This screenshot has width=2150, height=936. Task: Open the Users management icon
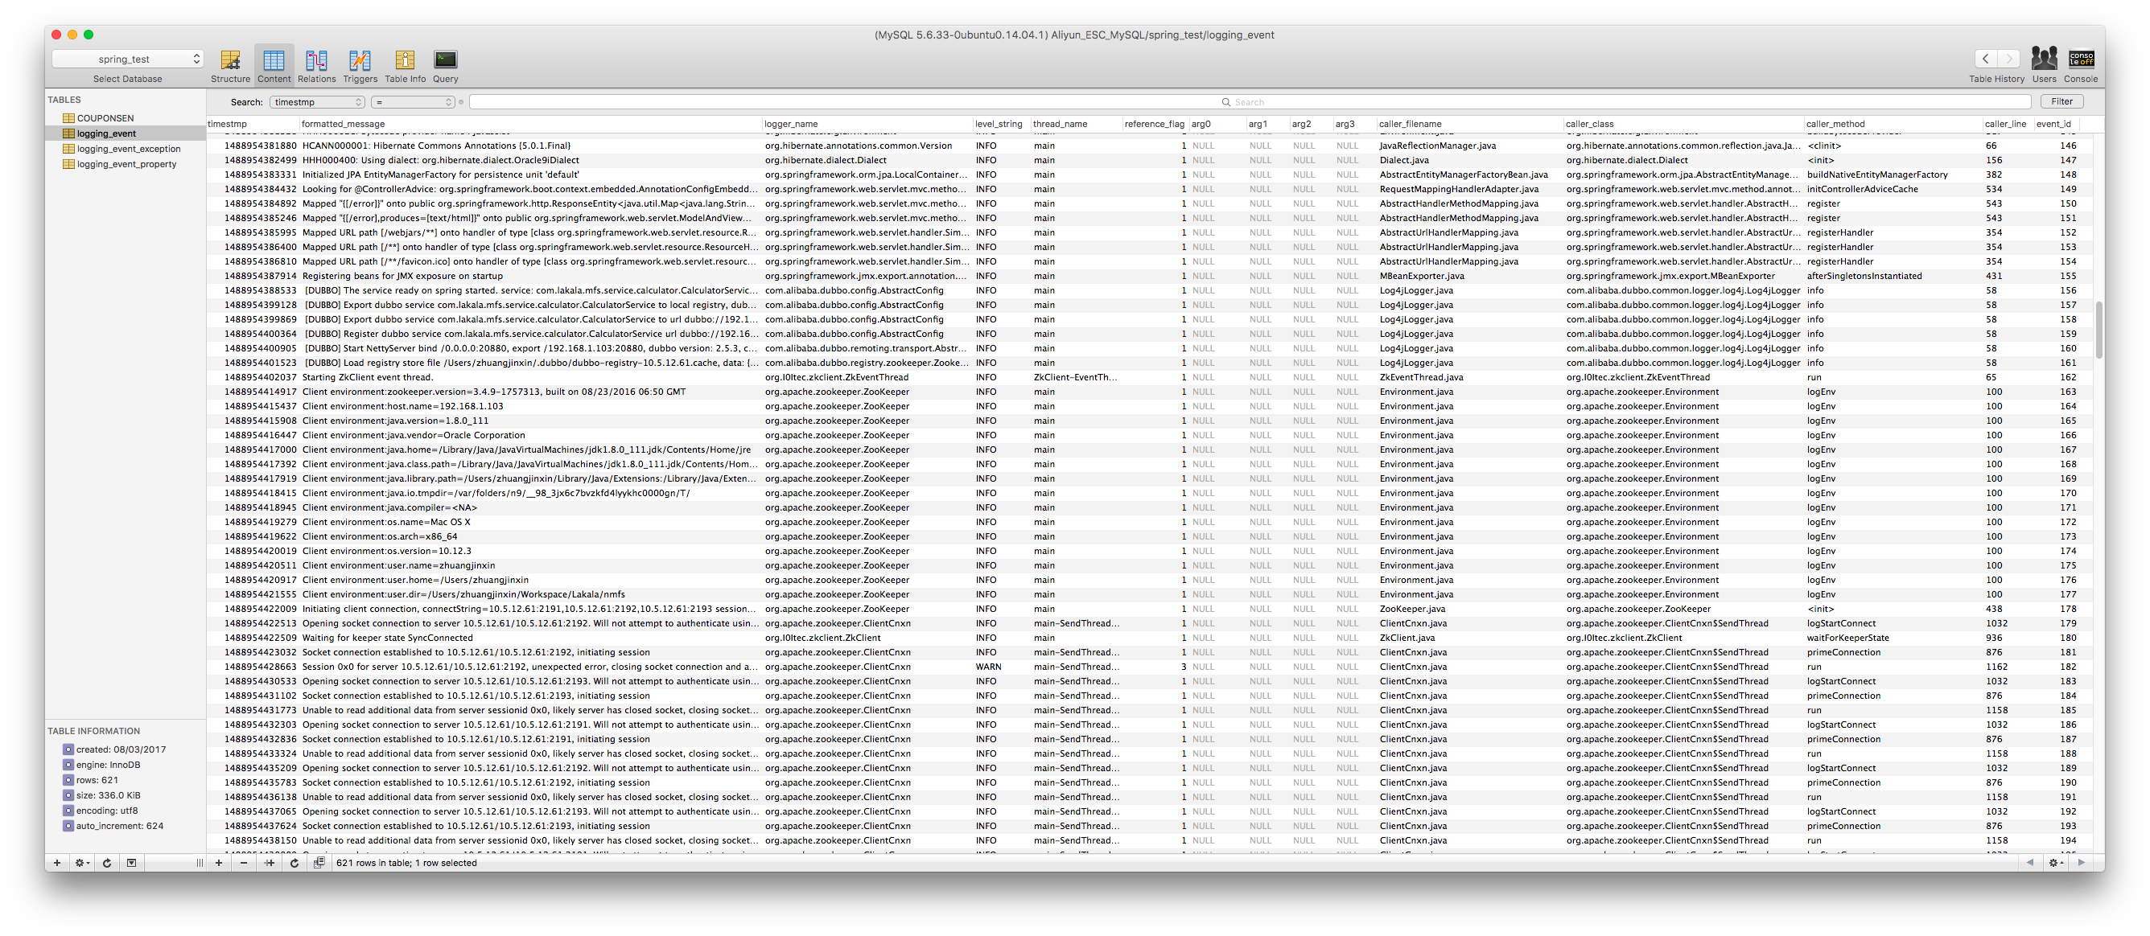click(x=2043, y=60)
